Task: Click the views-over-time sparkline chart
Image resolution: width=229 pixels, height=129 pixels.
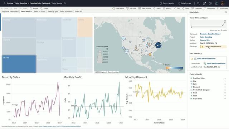Action: [x=208, y=24]
